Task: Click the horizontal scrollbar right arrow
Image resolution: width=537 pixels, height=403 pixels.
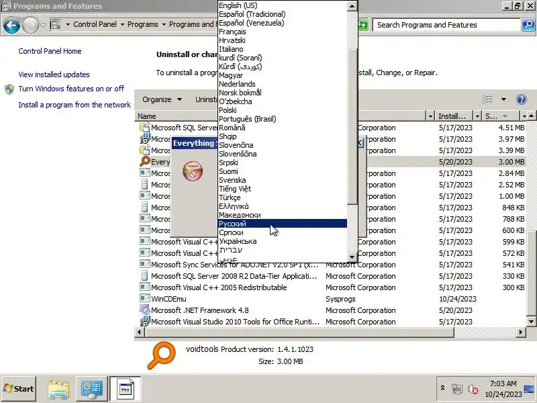Action: pyautogui.click(x=521, y=332)
